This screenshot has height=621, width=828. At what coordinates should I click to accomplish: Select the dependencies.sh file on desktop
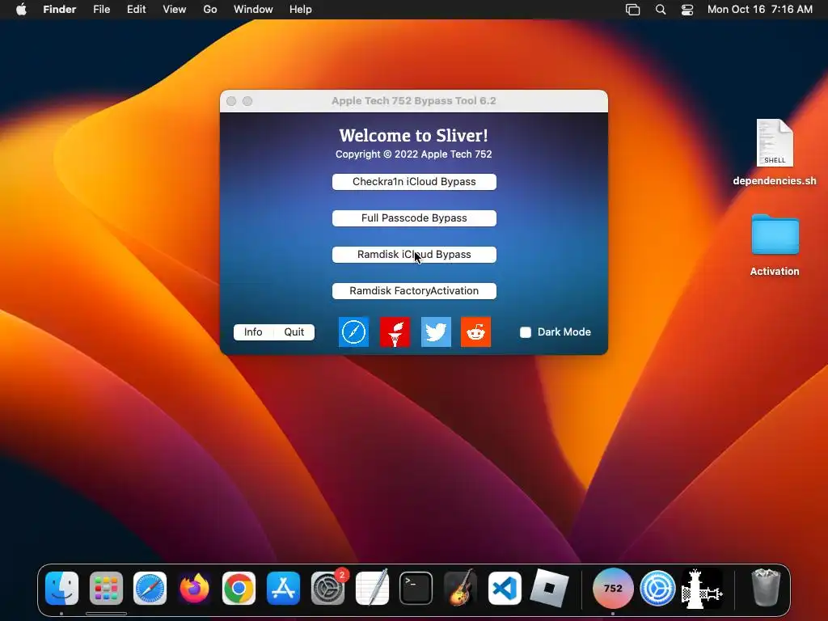pyautogui.click(x=775, y=153)
